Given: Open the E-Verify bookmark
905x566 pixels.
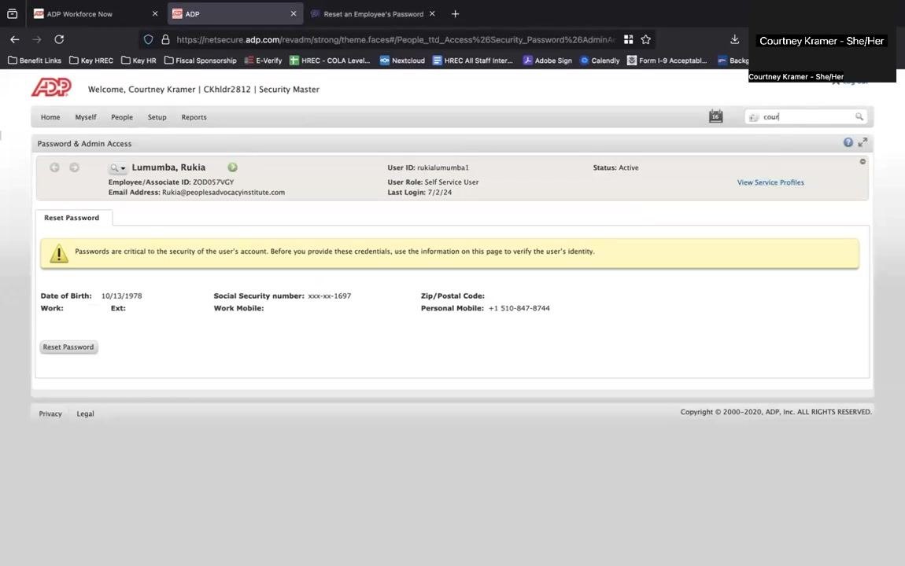Looking at the screenshot, I should pyautogui.click(x=263, y=61).
